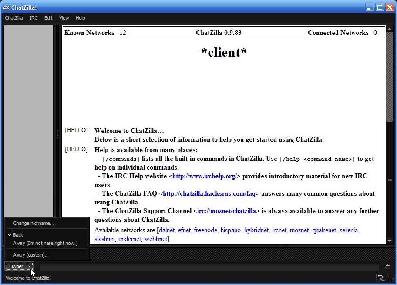Click the *client* title heading
Viewport: 397px width, 285px height.
[224, 52]
